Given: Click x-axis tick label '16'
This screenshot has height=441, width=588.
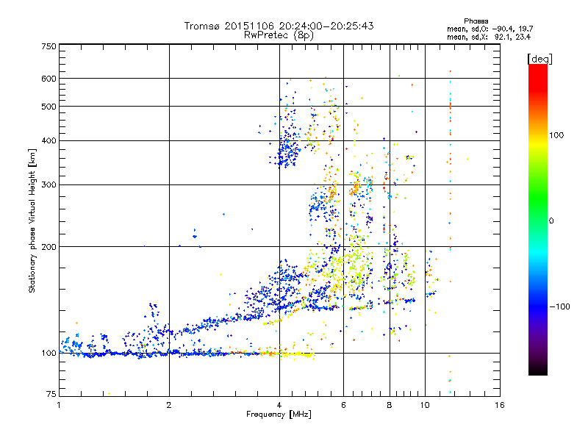Looking at the screenshot, I should (500, 405).
